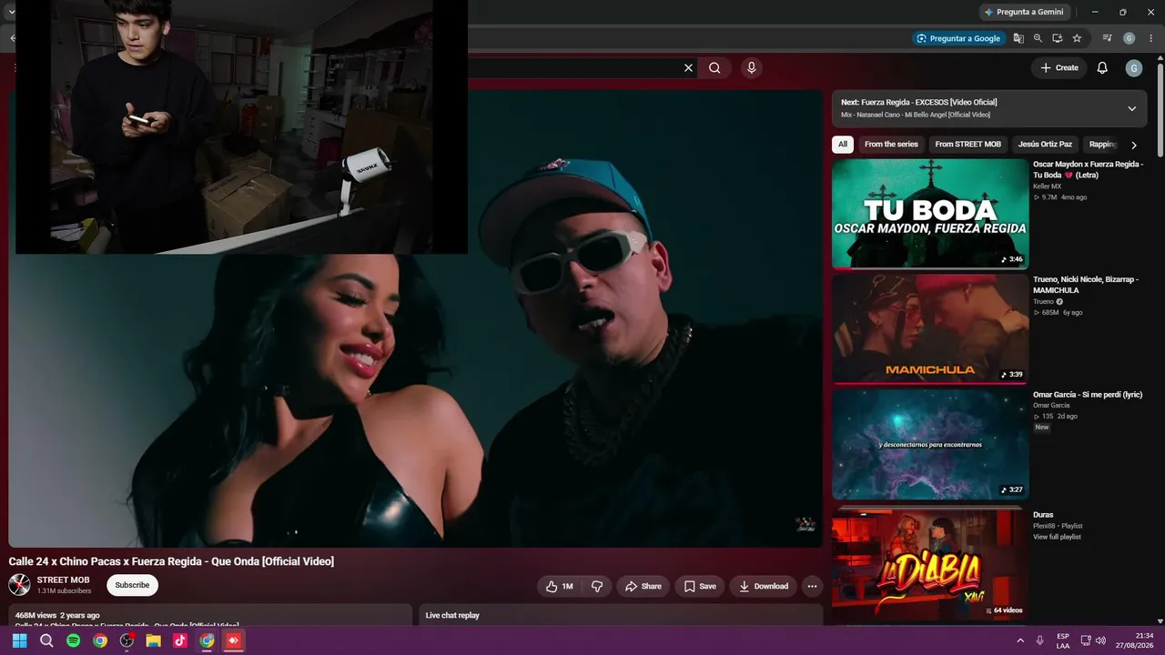Click the STREET MOB channel name
Image resolution: width=1165 pixels, height=655 pixels.
(63, 580)
